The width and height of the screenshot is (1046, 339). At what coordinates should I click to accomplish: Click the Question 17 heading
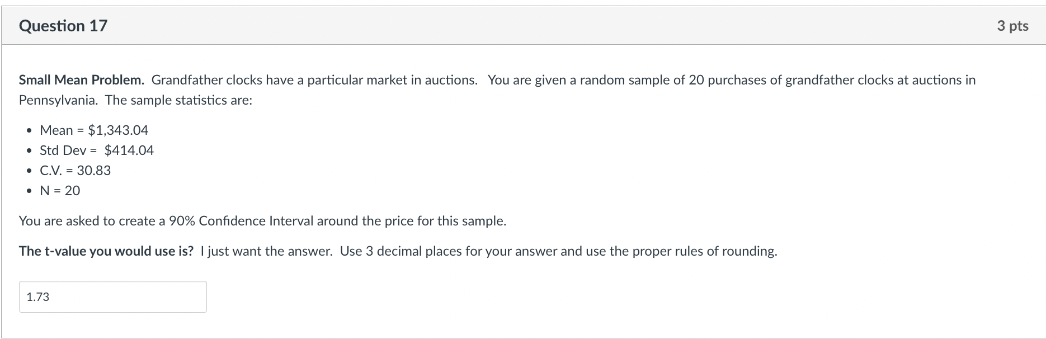[63, 26]
